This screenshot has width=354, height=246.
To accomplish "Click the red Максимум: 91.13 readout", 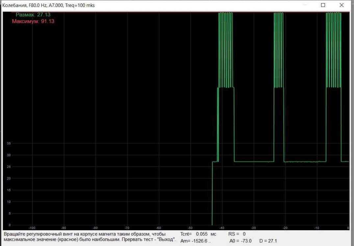I will point(33,21).
